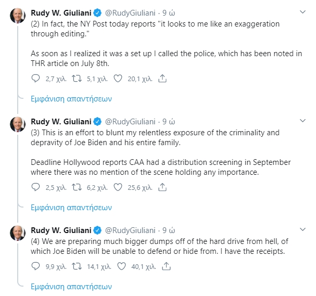Show replies under the NY Post tweet
Screen dimensions: 316x296
[71, 98]
